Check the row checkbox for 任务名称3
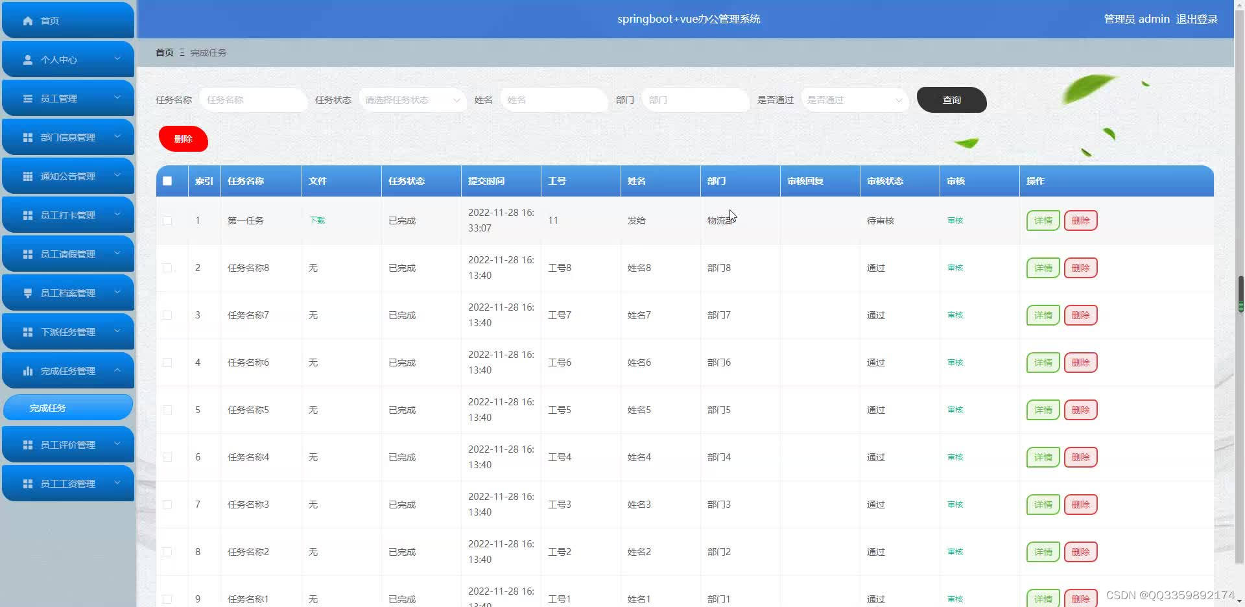This screenshot has width=1245, height=607. pyautogui.click(x=167, y=505)
